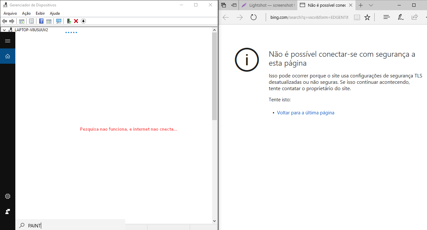The image size is (427, 230).
Task: Click the Share icon in Edge
Action: click(x=415, y=17)
